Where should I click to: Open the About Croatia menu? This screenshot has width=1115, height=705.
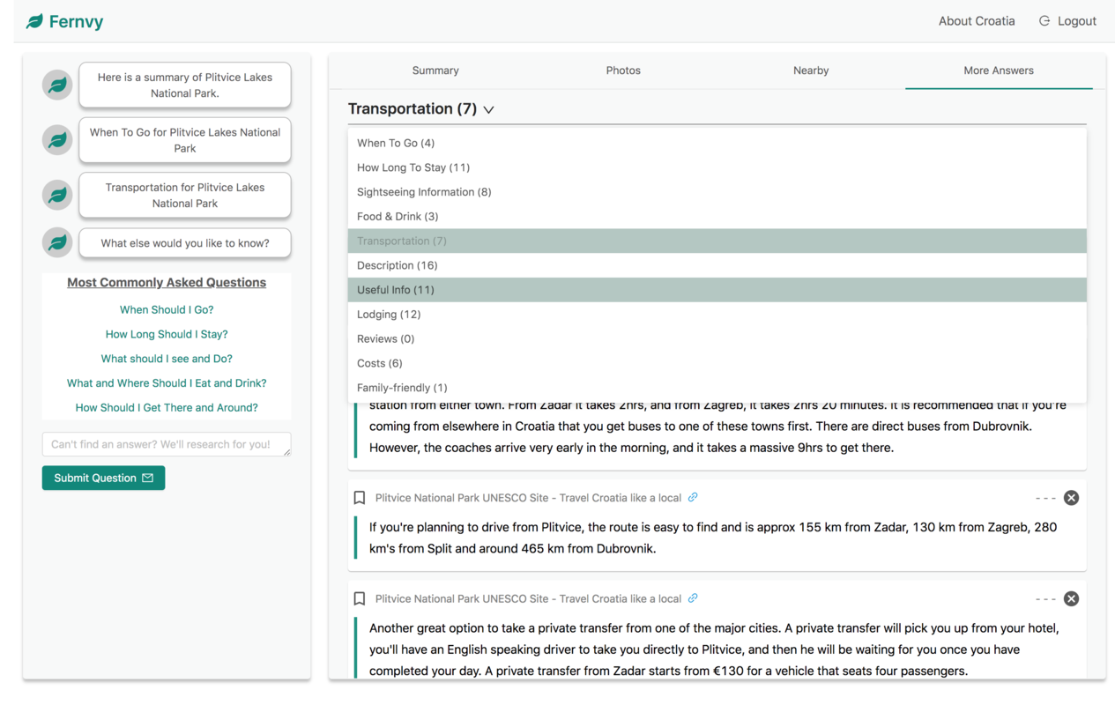(x=977, y=20)
